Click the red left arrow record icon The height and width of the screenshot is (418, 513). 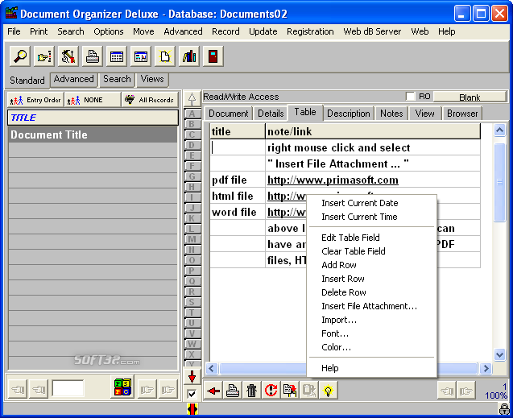[x=213, y=391]
